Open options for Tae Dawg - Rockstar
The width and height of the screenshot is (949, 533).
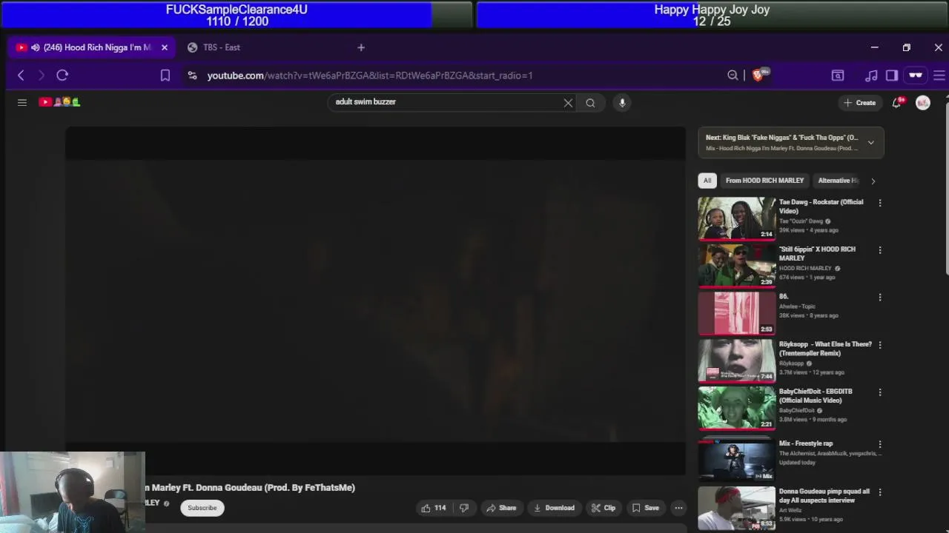point(880,203)
